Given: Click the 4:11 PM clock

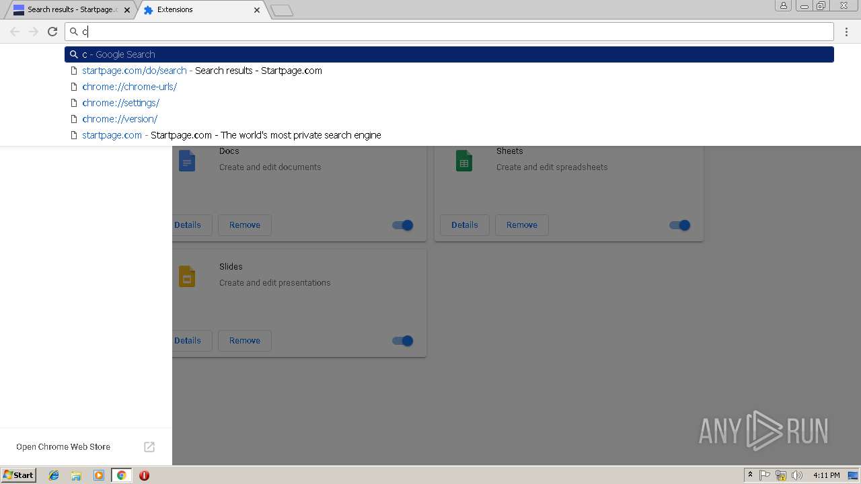Looking at the screenshot, I should (826, 475).
